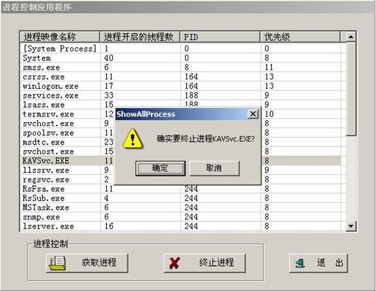Select the MSTask.exe process row
Viewport: 376px width, 291px height.
point(180,208)
